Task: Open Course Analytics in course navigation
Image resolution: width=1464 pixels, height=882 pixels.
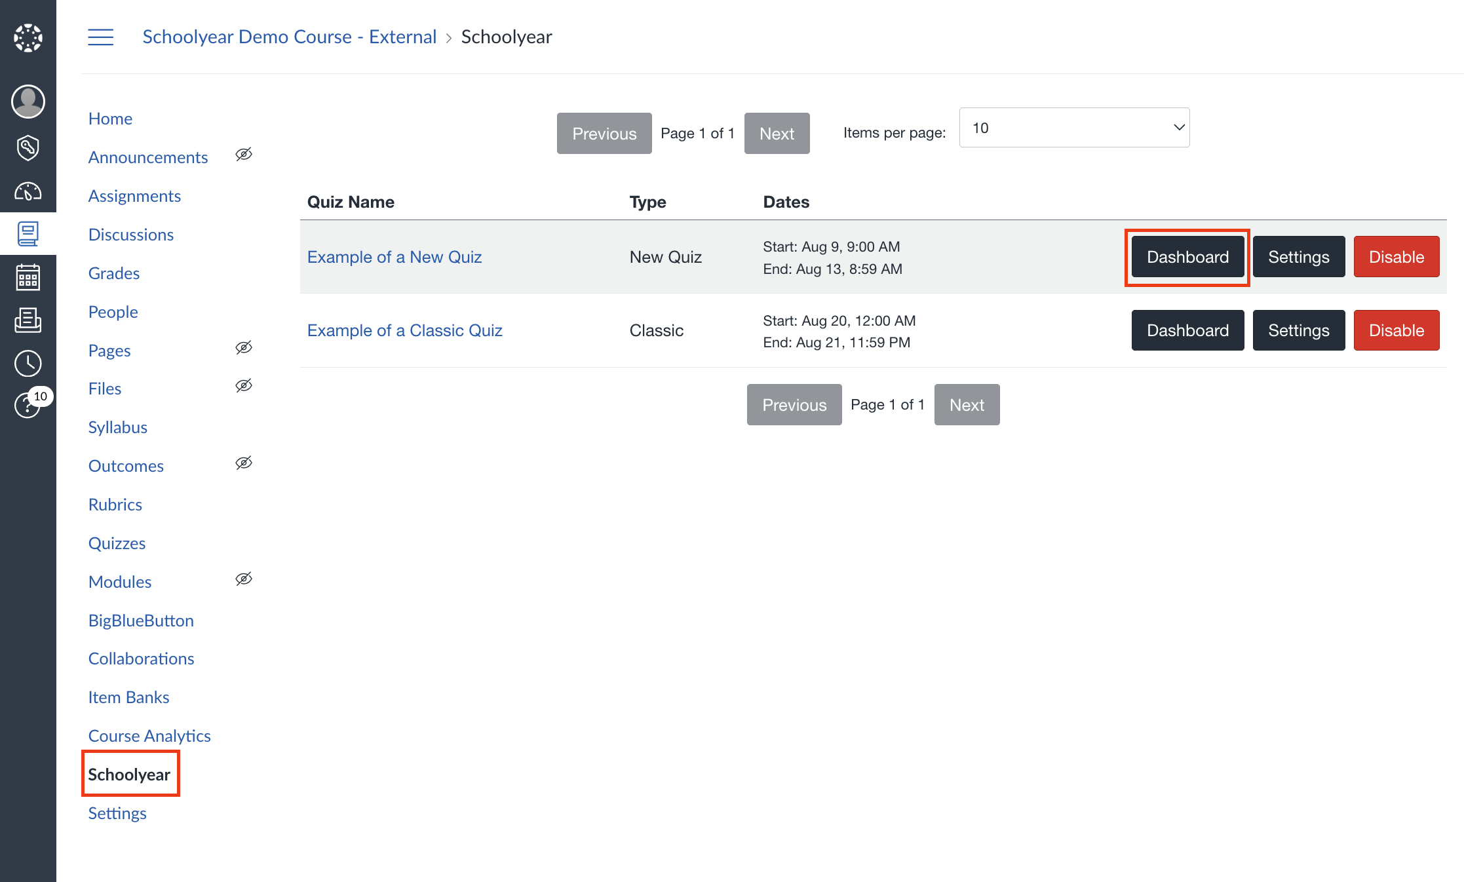Action: (149, 736)
